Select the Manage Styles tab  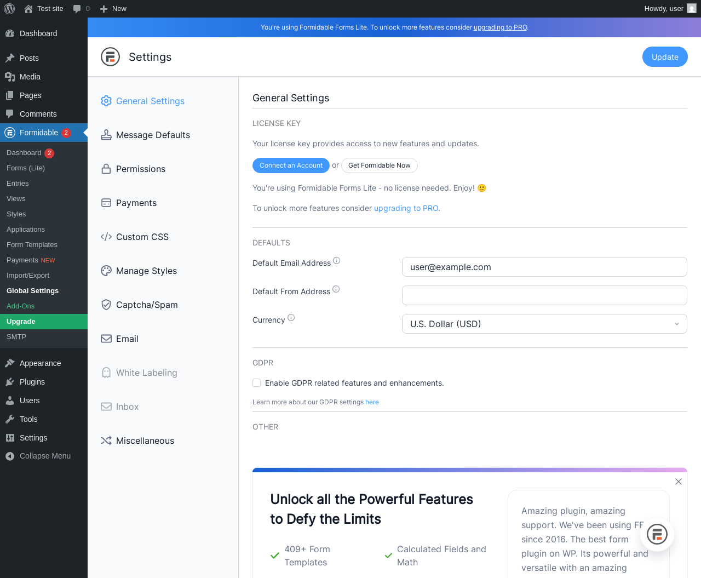tap(139, 271)
